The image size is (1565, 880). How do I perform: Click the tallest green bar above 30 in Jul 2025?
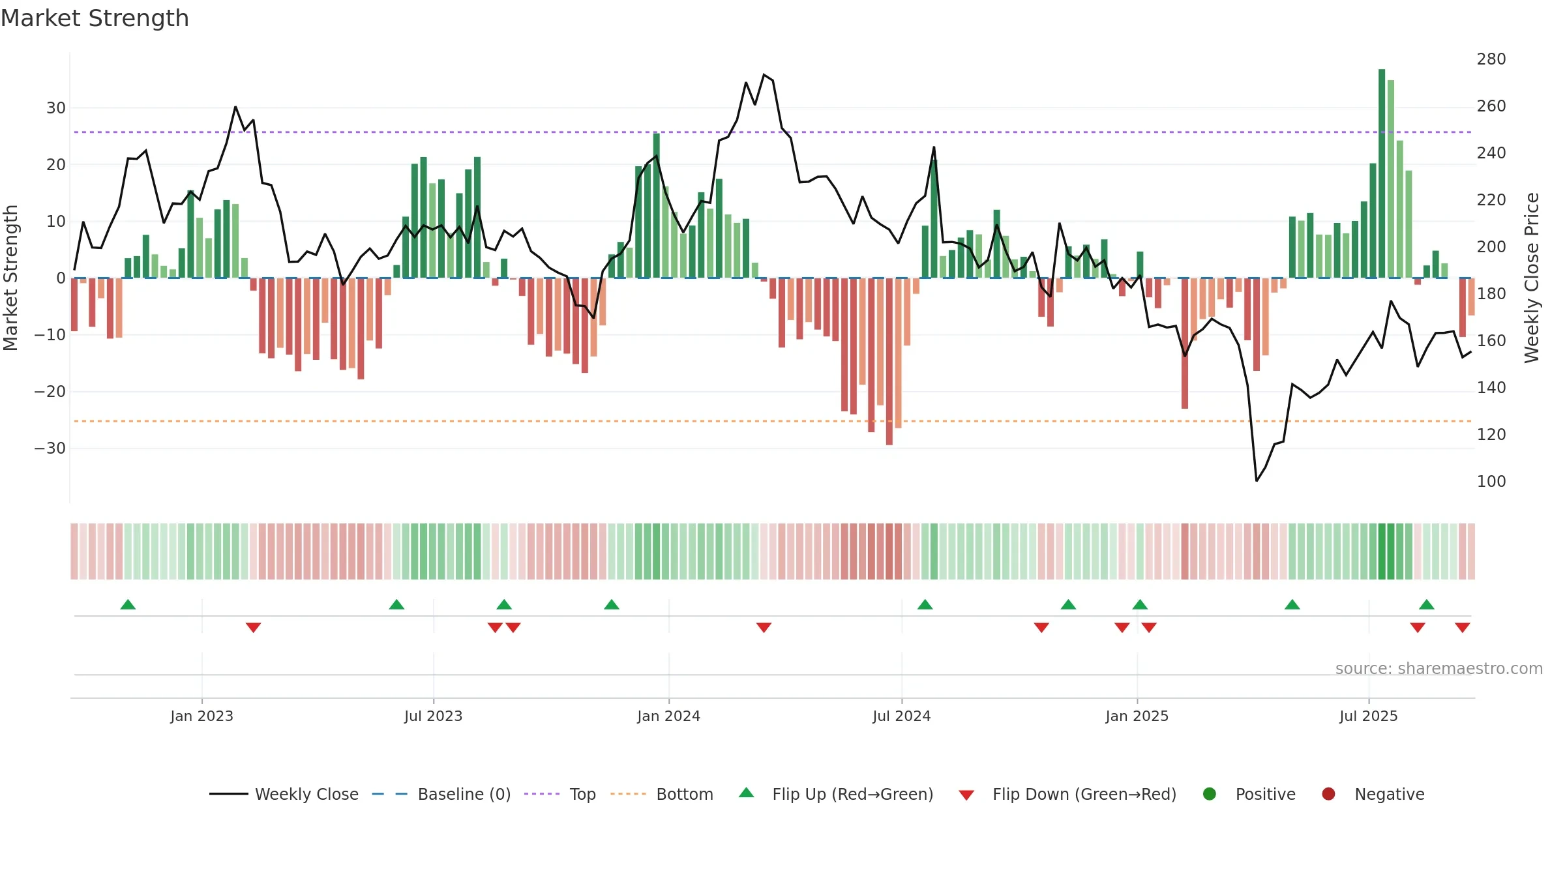(1382, 173)
